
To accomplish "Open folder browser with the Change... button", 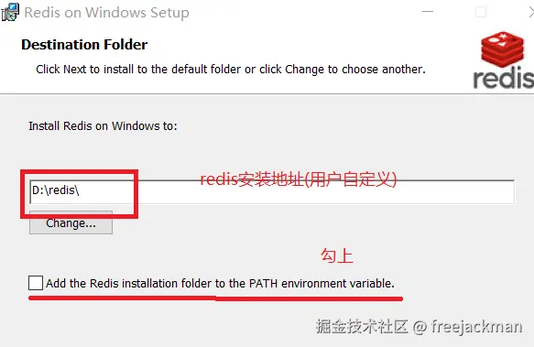I will coord(71,222).
